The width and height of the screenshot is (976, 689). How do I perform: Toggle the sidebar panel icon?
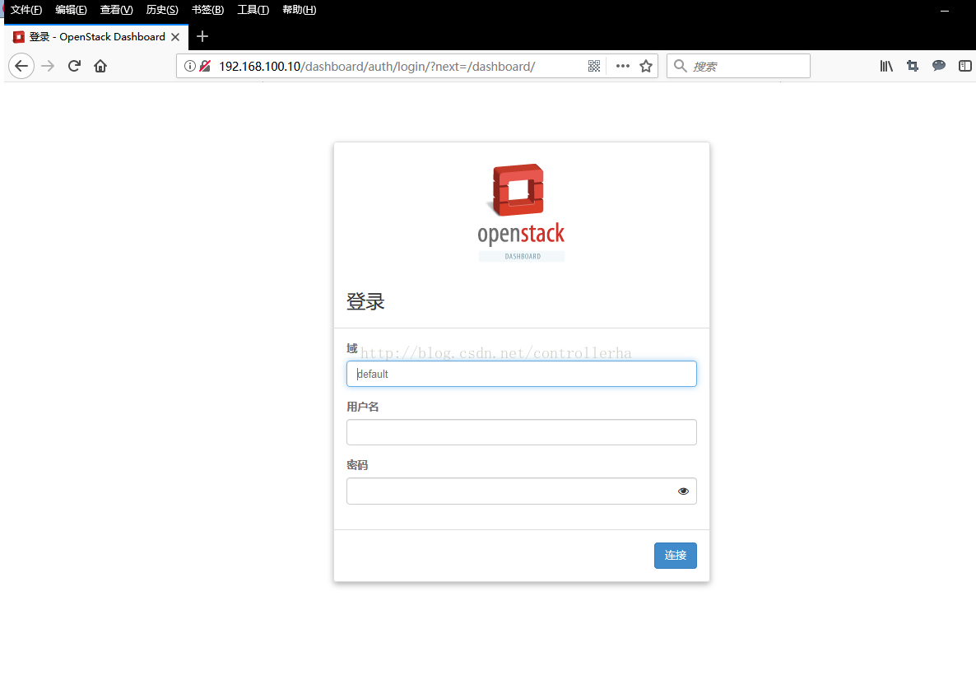pyautogui.click(x=964, y=66)
